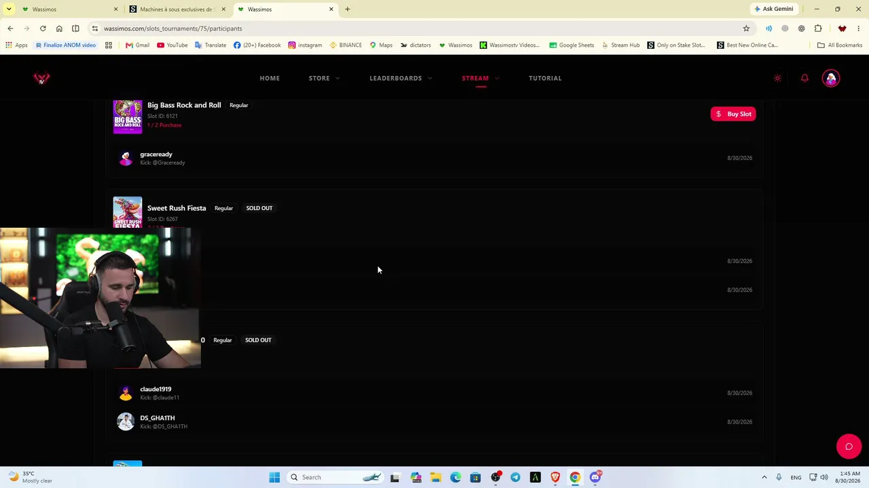This screenshot has height=488, width=869.
Task: Open a new browser tab
Action: (x=348, y=9)
